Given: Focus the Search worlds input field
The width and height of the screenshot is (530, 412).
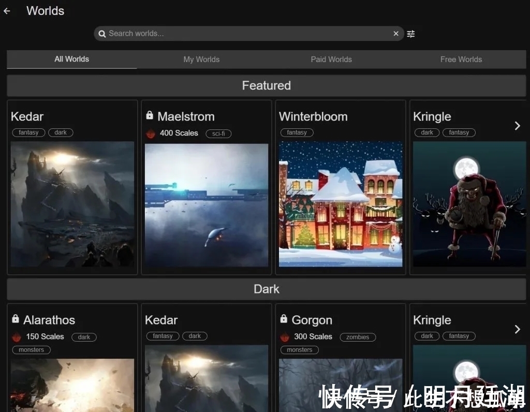Looking at the screenshot, I should [248, 34].
